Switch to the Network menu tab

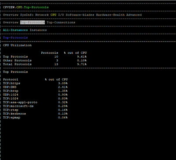tap(42, 15)
